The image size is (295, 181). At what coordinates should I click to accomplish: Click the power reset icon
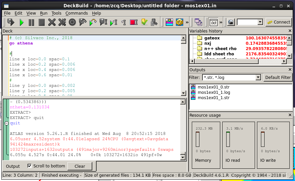click(72, 22)
